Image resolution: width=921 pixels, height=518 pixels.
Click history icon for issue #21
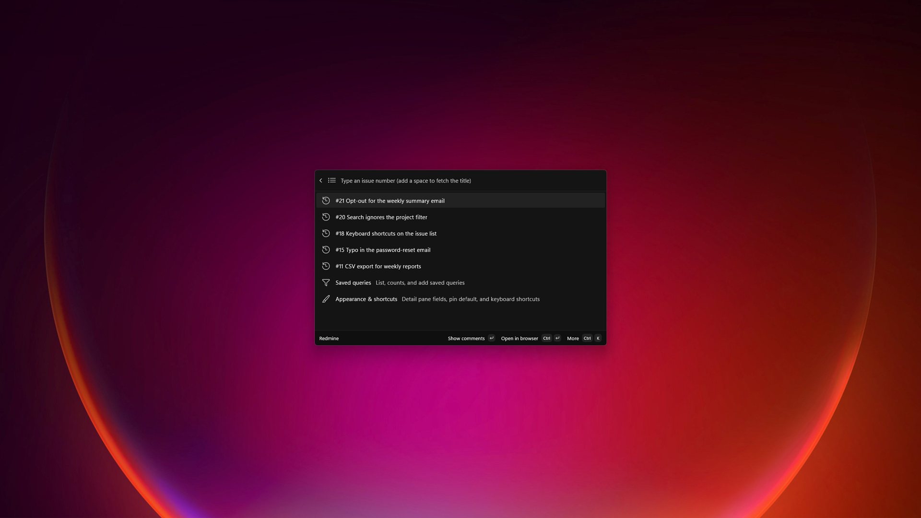[x=326, y=200]
